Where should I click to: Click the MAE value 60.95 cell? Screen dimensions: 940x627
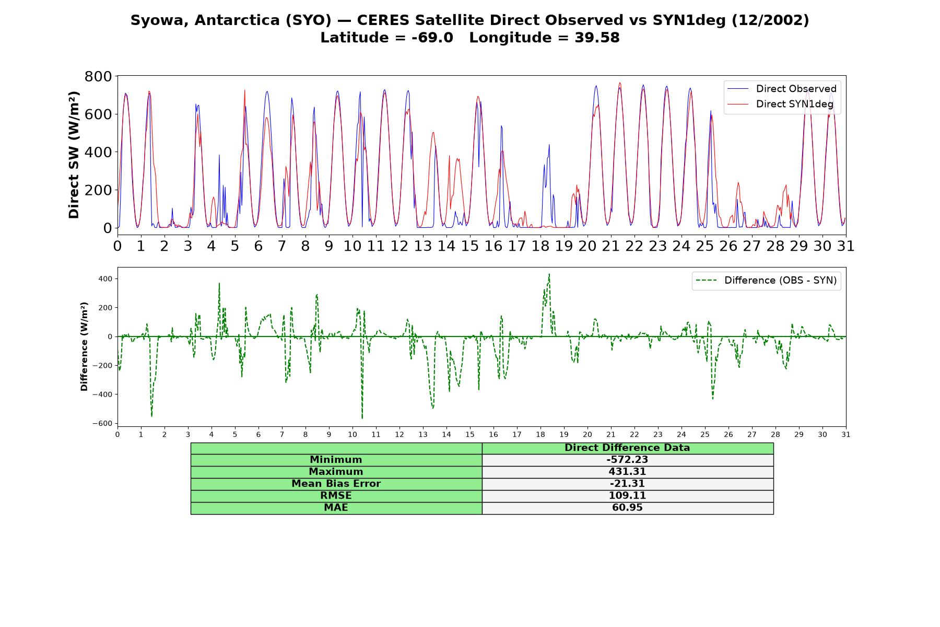pyautogui.click(x=627, y=508)
